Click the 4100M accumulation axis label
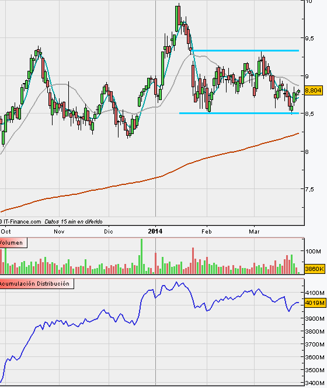Viewport: 327px width, 388px height. (315, 293)
